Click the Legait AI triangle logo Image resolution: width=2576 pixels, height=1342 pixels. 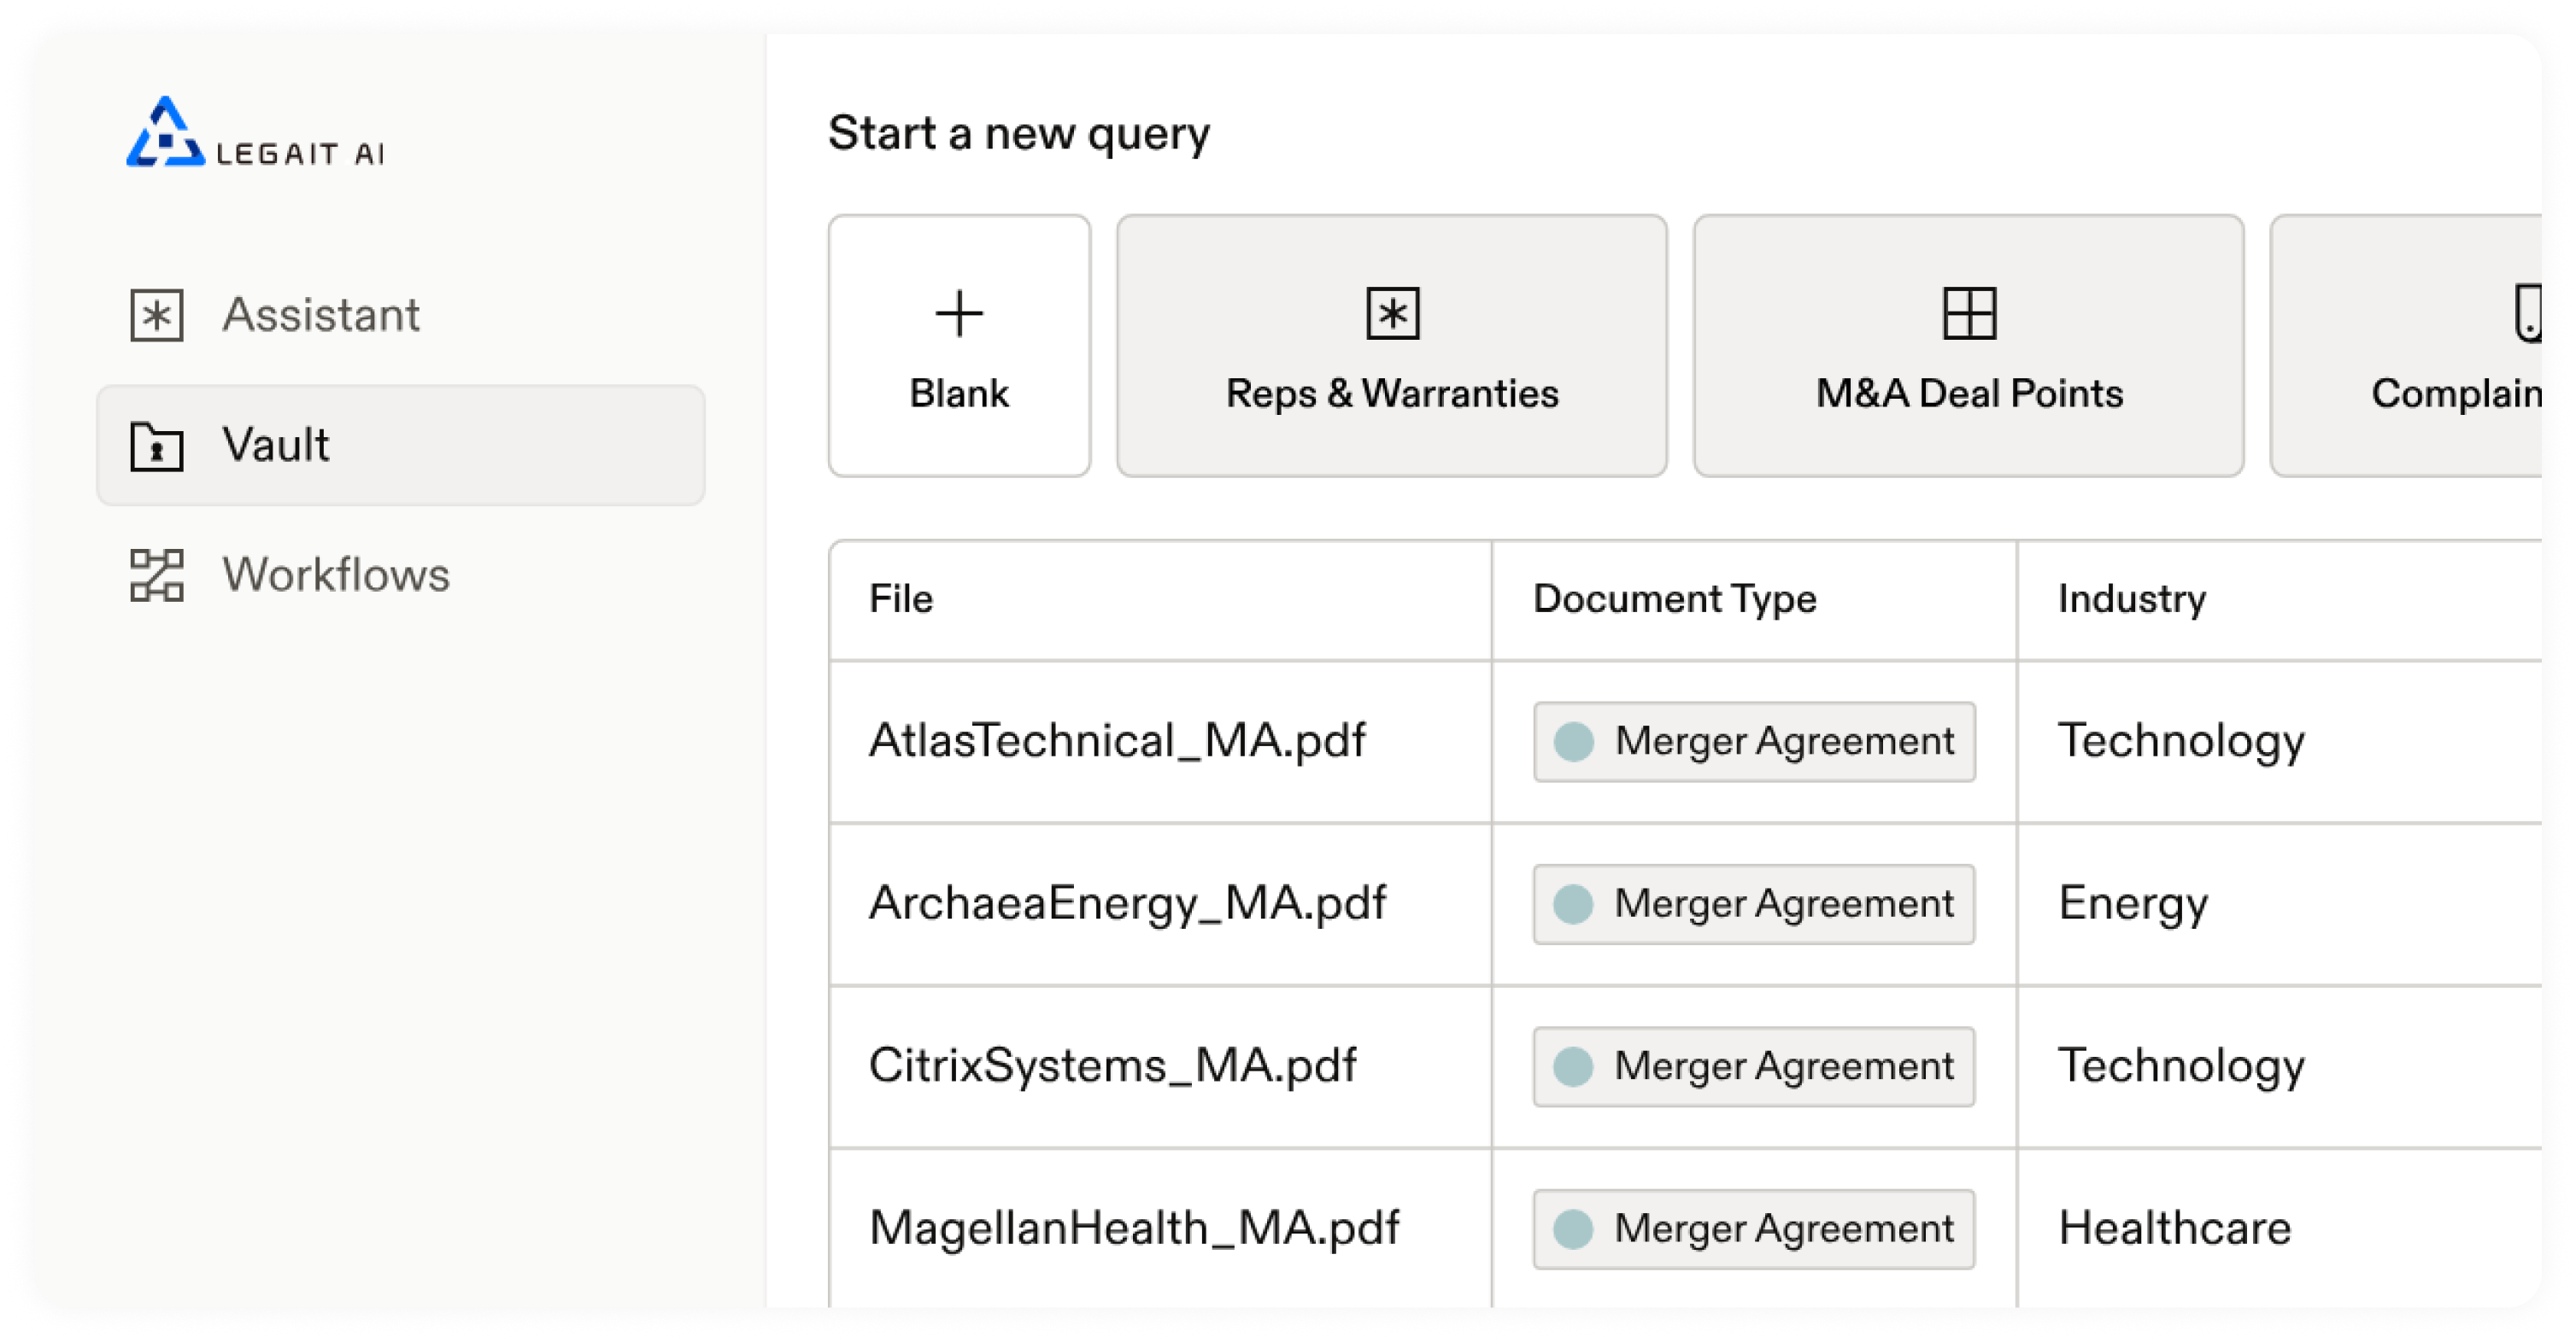point(165,132)
